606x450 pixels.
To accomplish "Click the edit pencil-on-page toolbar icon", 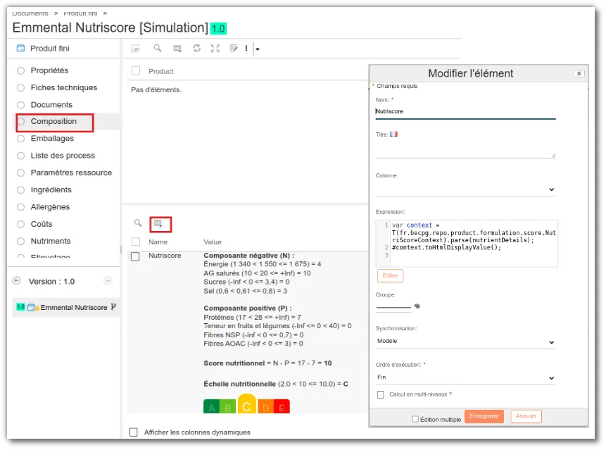I will pos(234,49).
